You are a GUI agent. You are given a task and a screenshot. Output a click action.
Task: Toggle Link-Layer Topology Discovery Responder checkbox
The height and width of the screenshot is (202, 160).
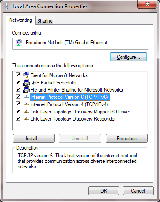pos(18,118)
